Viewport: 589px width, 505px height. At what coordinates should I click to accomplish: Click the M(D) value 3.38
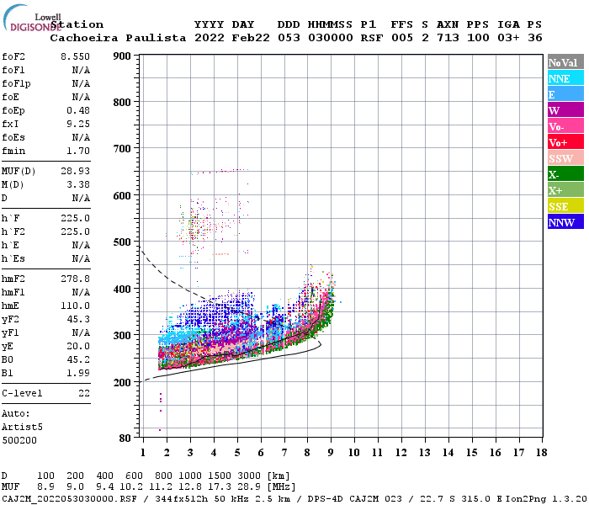point(78,185)
